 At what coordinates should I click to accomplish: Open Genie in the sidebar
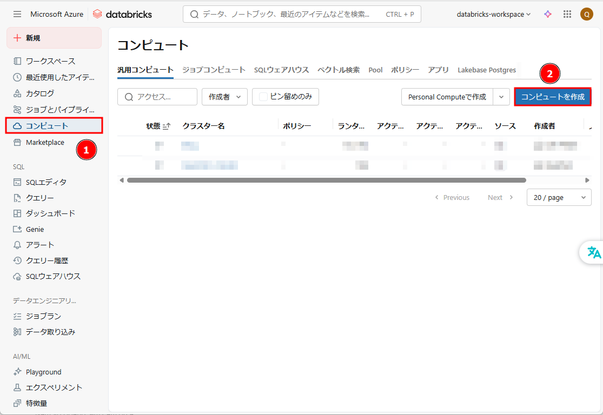click(x=35, y=229)
